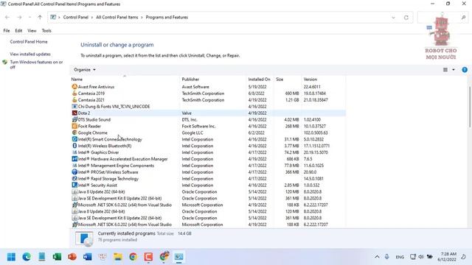
Task: Select Intel Hardware Accelerated Execution Manager row
Action: point(208,159)
